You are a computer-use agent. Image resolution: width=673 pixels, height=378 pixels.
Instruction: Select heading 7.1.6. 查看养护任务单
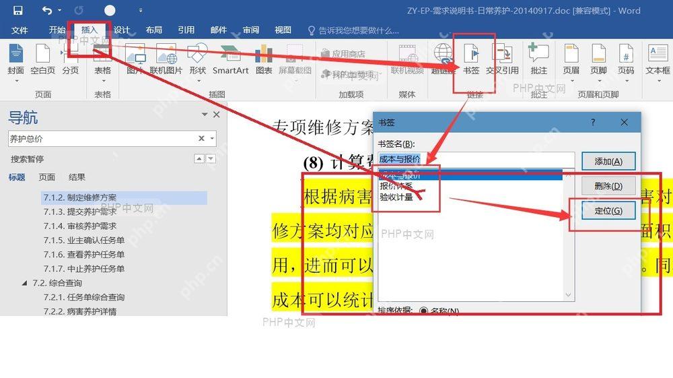[x=83, y=254]
